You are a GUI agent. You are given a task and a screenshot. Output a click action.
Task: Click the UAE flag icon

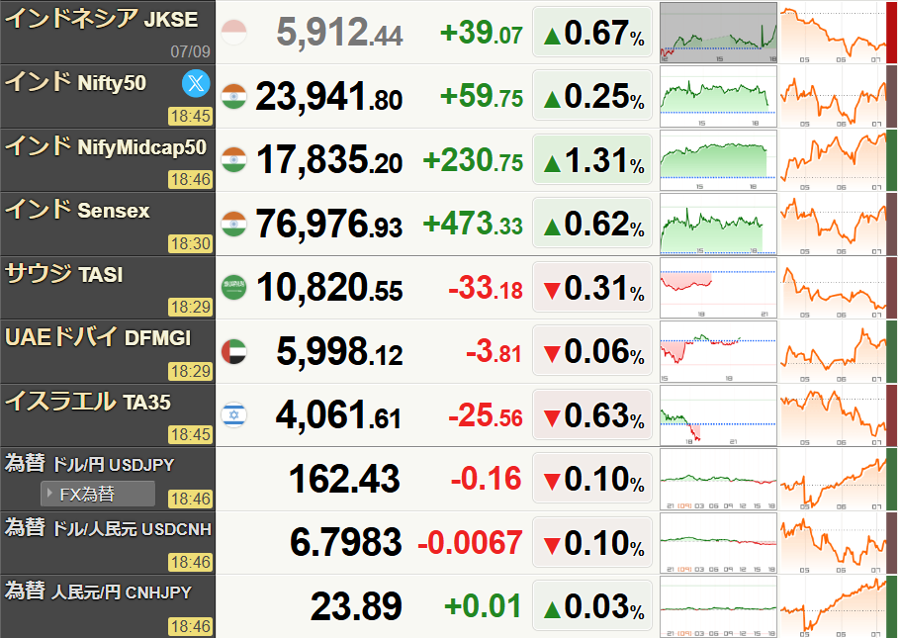tap(233, 352)
